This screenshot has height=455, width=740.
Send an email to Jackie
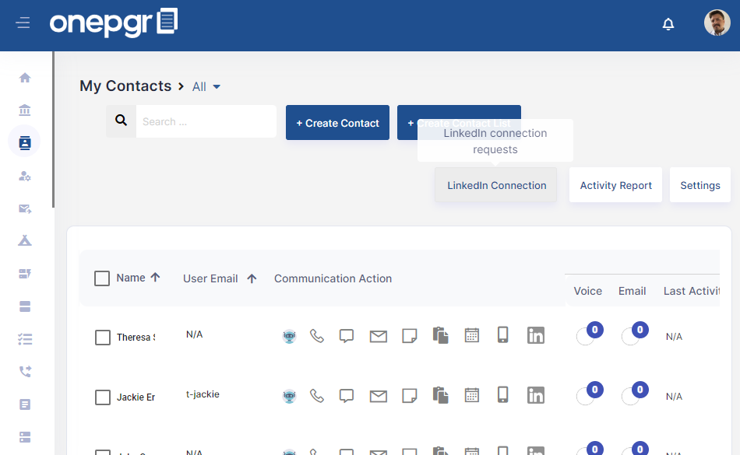point(378,396)
